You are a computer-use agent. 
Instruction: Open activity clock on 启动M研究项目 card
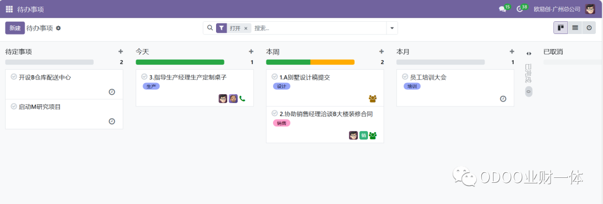[x=112, y=122]
